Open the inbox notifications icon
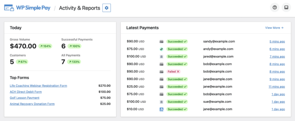 (x=286, y=7)
